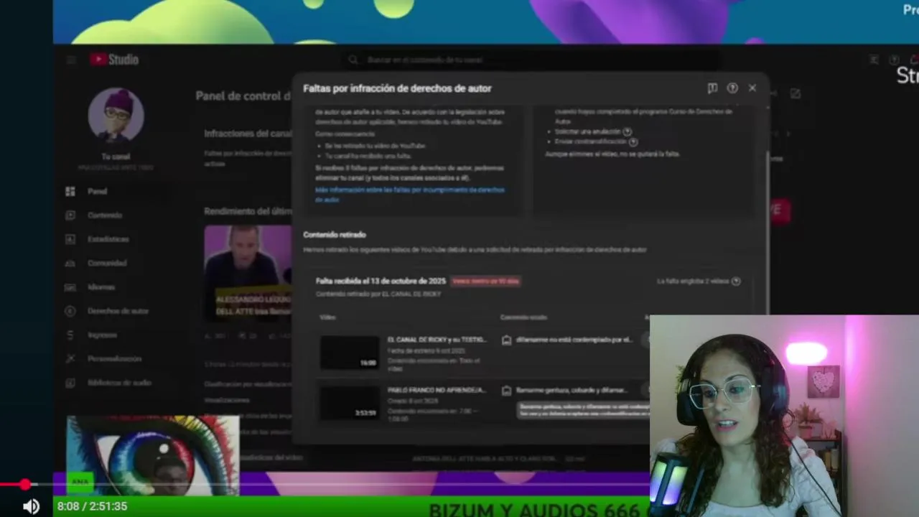Select the Personalización icon in the sidebar

(x=70, y=358)
